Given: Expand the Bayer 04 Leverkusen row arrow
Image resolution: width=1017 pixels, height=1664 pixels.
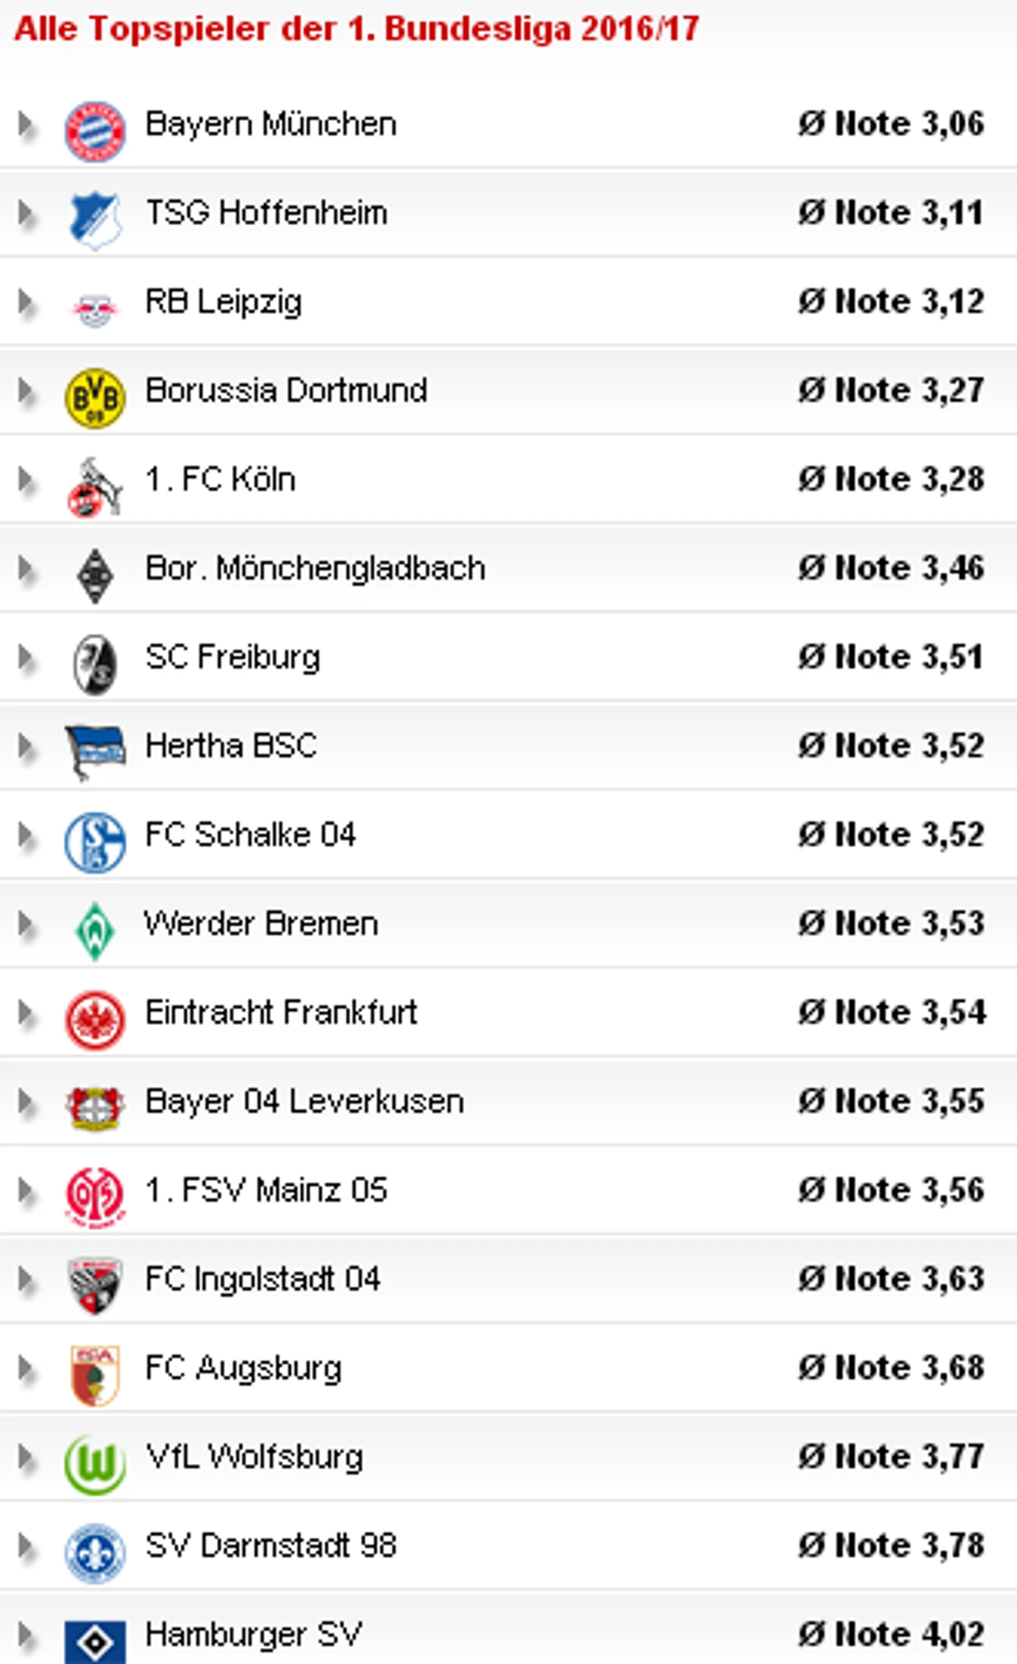Looking at the screenshot, I should [x=26, y=1102].
